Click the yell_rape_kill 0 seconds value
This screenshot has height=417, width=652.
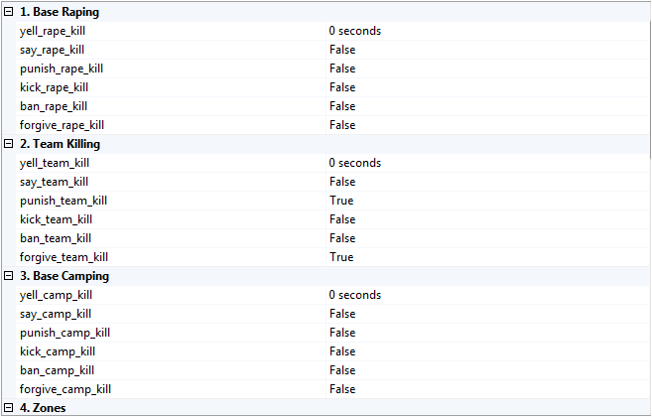click(x=354, y=31)
